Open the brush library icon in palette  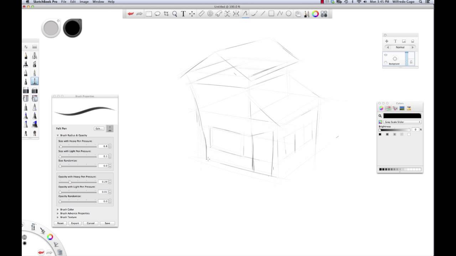[x=35, y=47]
